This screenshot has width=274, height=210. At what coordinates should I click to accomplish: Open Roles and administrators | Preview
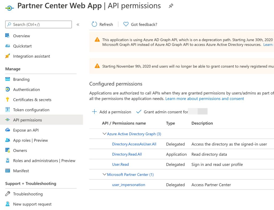coord(44,161)
